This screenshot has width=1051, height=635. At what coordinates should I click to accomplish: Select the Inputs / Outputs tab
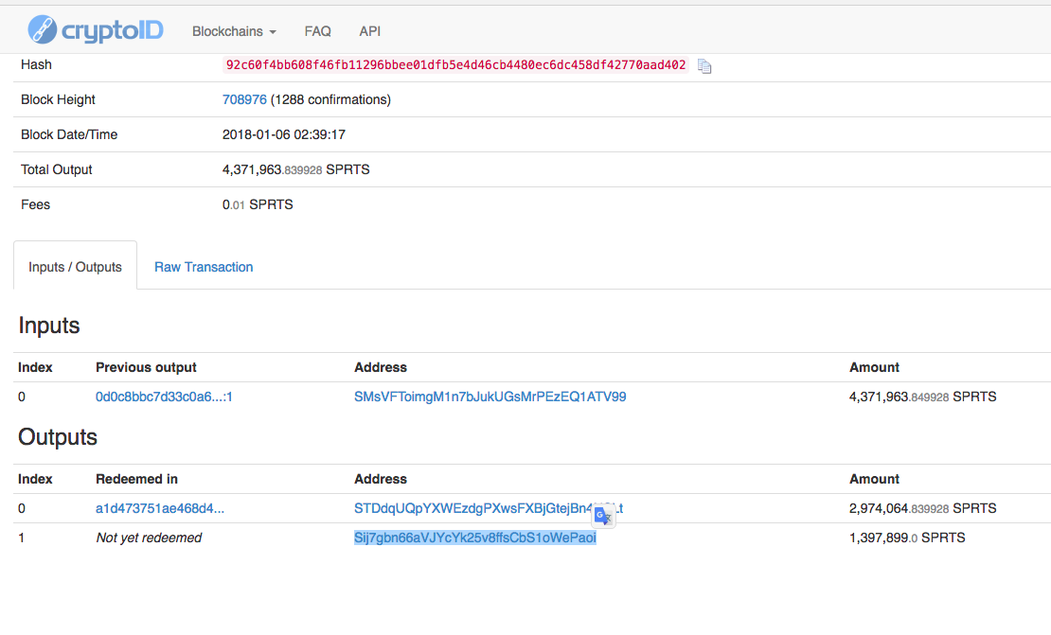click(x=75, y=267)
